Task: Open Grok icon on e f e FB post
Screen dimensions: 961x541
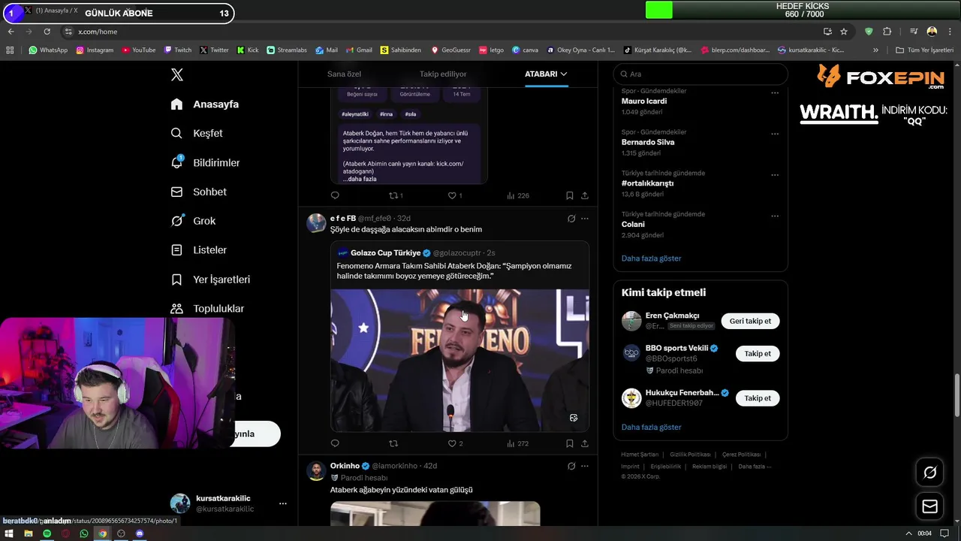Action: [x=571, y=219]
